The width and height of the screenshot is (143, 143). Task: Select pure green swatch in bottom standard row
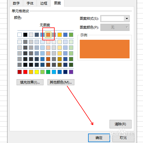[x=48, y=72]
